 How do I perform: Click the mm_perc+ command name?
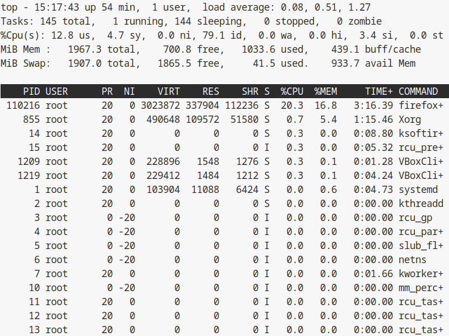click(x=421, y=288)
